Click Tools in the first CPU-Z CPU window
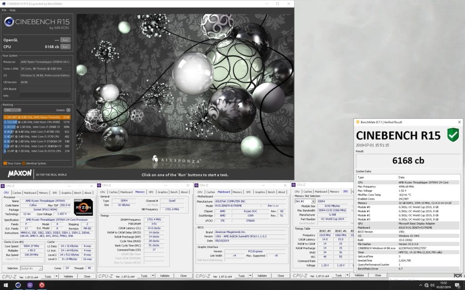 [48, 276]
